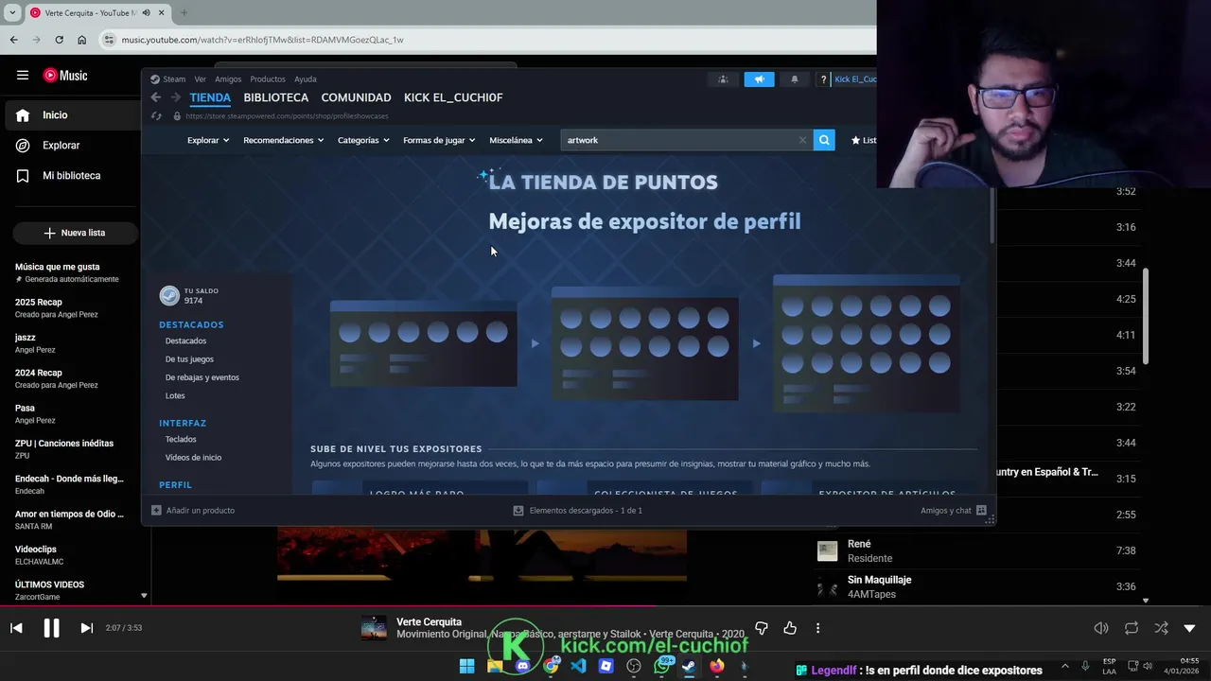Expand the Explorar store dropdown

[x=208, y=140]
